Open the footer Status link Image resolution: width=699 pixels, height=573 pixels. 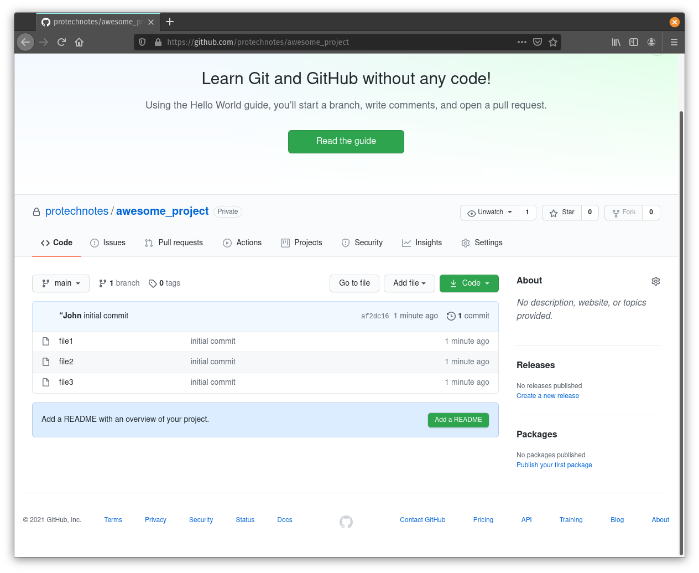(245, 520)
